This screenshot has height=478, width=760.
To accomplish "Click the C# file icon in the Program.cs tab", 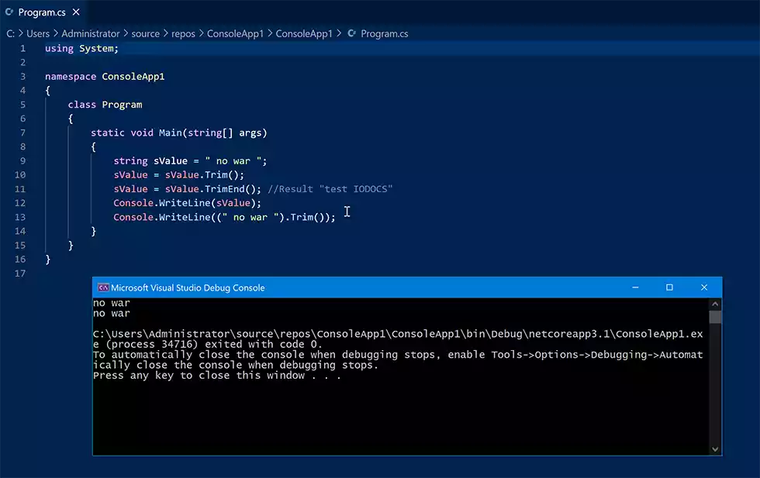I will (x=9, y=12).
